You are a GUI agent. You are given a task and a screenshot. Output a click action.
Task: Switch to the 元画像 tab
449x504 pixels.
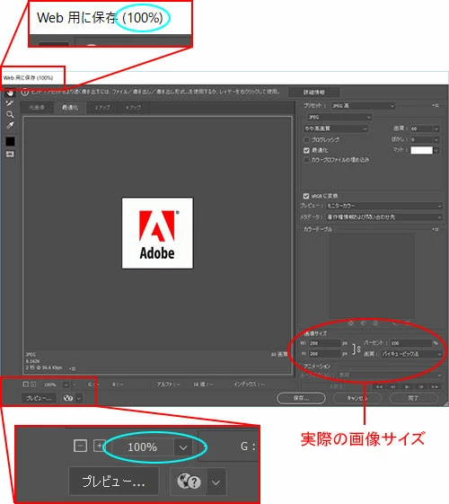click(37, 107)
